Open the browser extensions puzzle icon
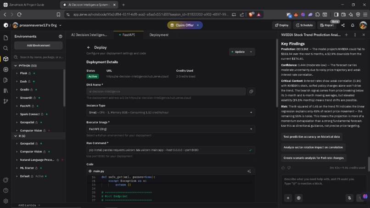Screen dimensions: 370x208 tap(317, 14)
